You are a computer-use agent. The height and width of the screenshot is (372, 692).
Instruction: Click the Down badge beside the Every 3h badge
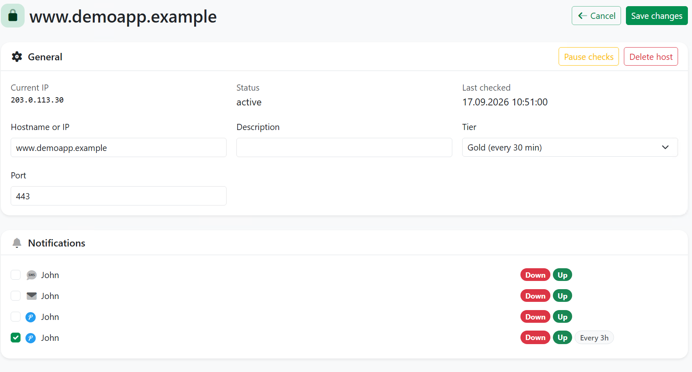535,338
